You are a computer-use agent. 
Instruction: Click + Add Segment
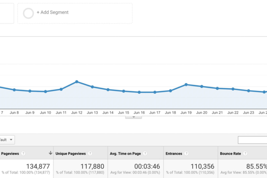pyautogui.click(x=52, y=12)
